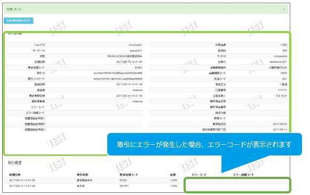The height and width of the screenshot is (195, 310).
Task: Select the 取引パスワード hash value
Action: (118, 79)
